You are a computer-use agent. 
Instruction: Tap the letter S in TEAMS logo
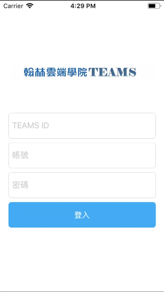pyautogui.click(x=132, y=72)
